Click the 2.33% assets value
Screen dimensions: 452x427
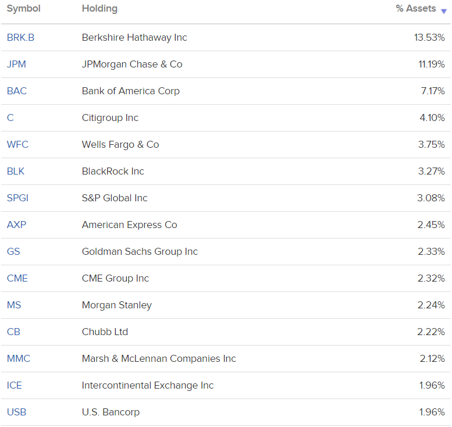point(432,251)
